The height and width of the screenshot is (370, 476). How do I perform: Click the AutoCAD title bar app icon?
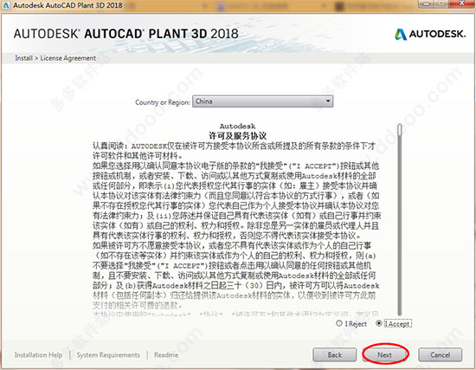coord(6,5)
